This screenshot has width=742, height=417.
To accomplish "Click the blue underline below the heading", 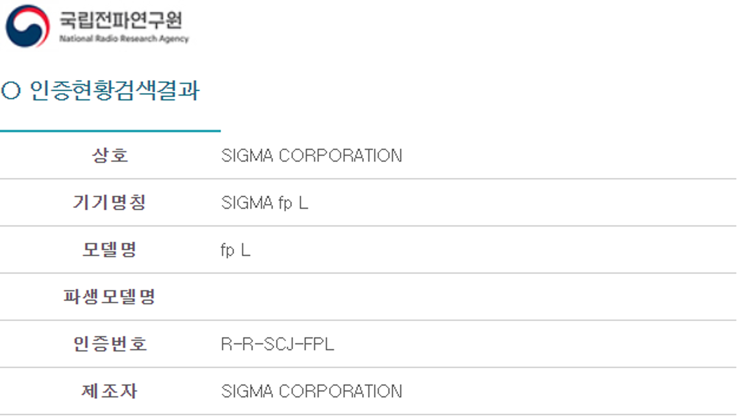I will pyautogui.click(x=110, y=131).
